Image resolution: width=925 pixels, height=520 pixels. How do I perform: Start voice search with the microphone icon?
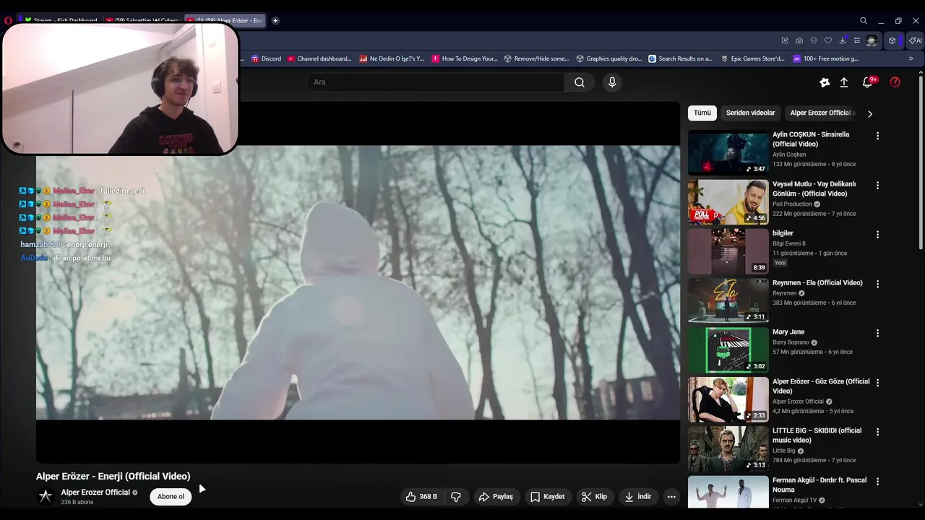click(612, 82)
